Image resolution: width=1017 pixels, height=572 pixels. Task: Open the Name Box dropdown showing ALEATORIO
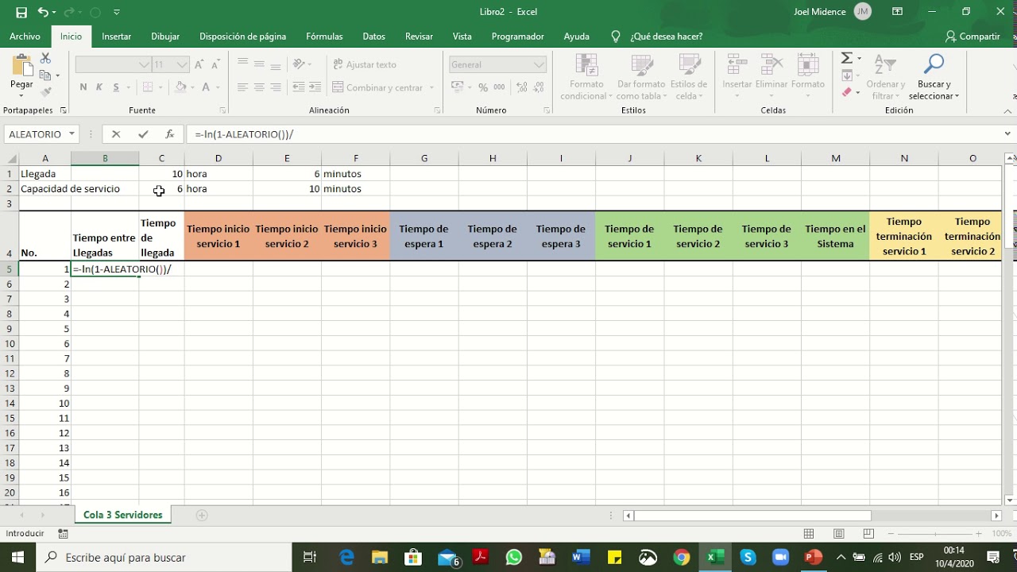coord(72,134)
